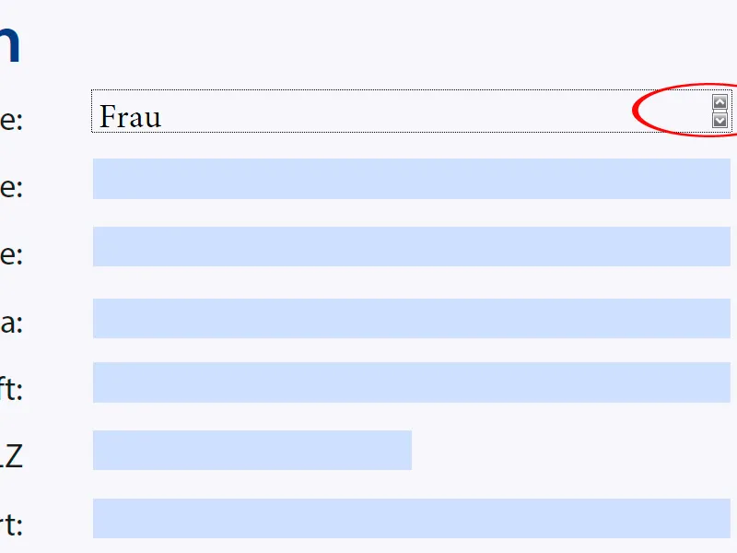Click the label beside the third input field

click(x=10, y=253)
